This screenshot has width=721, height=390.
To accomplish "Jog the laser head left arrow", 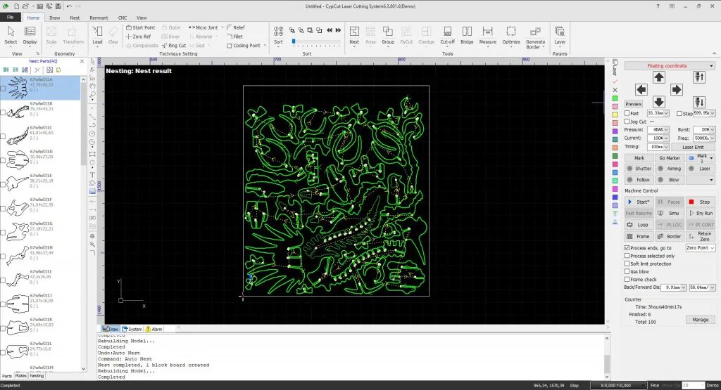I will point(641,89).
